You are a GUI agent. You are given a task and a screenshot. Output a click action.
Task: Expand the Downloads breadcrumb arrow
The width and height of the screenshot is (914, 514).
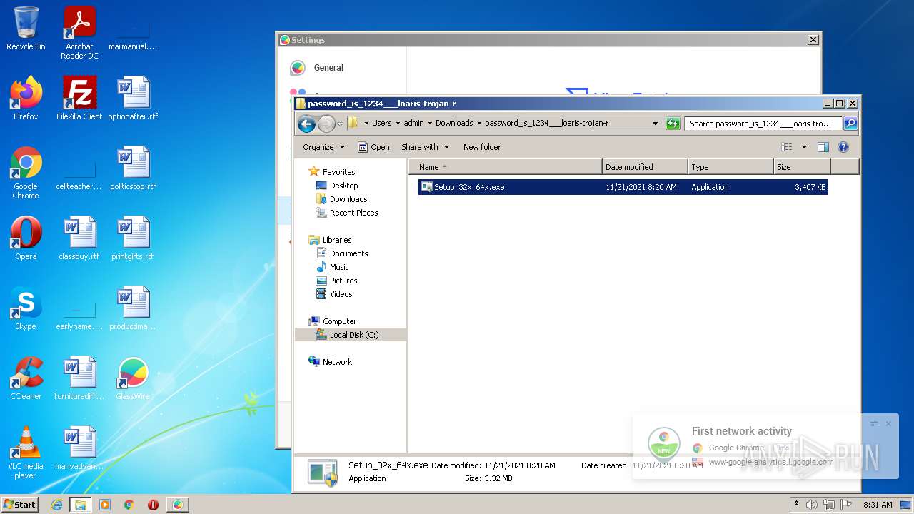(x=479, y=124)
